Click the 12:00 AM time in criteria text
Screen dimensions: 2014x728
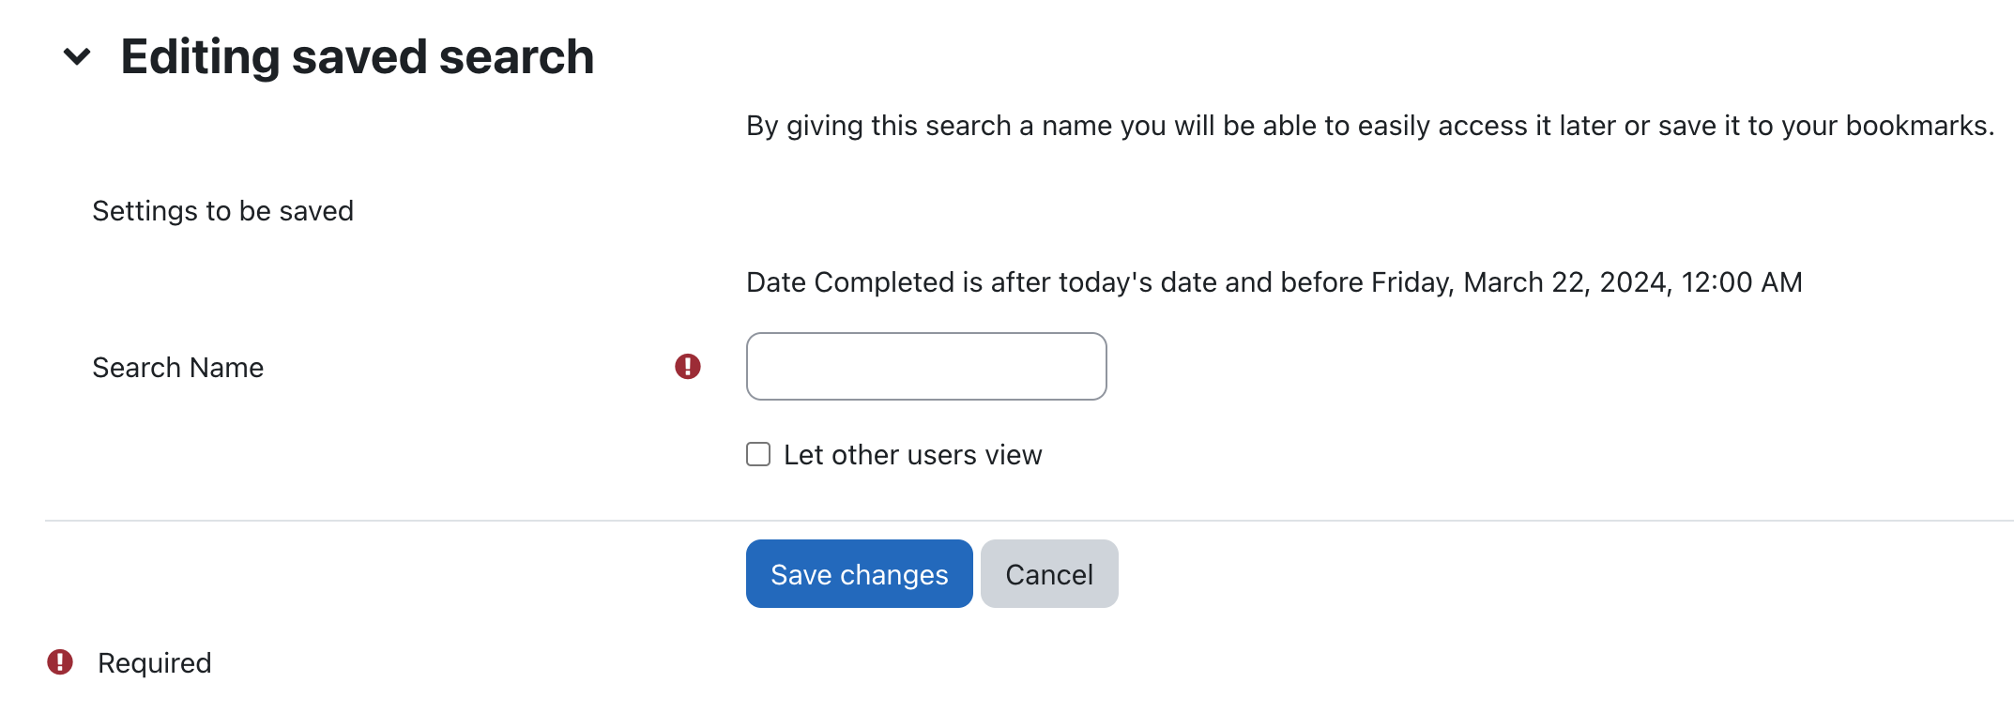(x=1741, y=282)
